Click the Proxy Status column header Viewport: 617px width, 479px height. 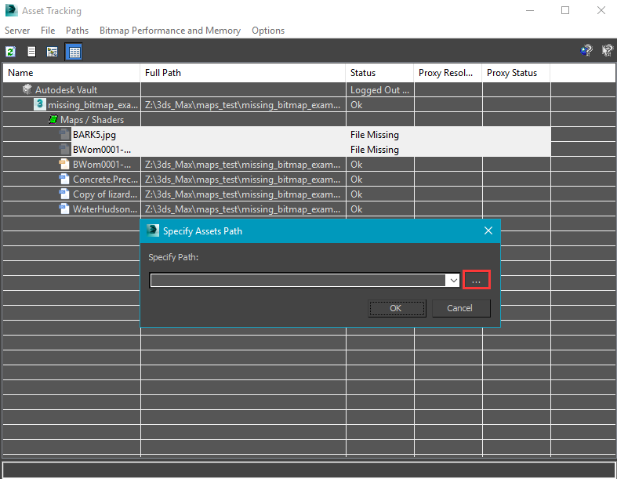point(516,73)
